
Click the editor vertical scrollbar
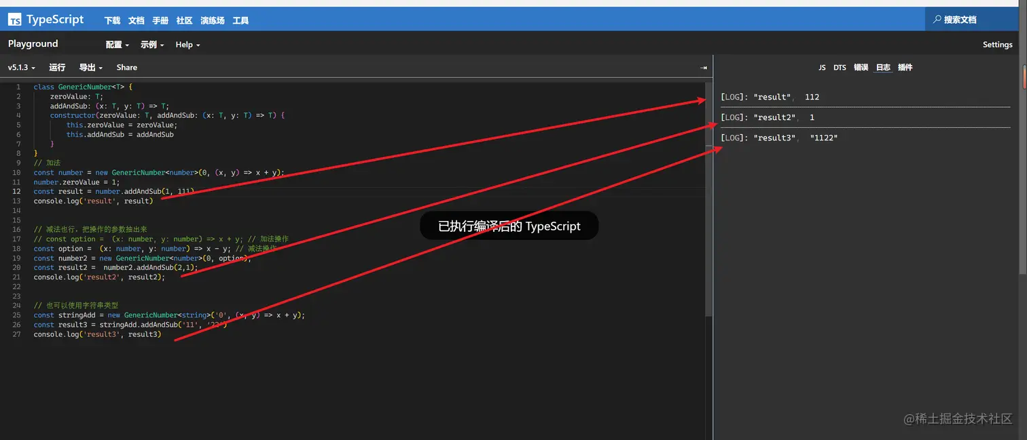pos(708,199)
